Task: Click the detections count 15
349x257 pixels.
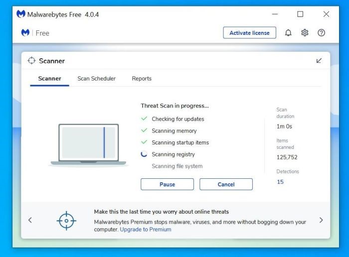Action: [280, 182]
